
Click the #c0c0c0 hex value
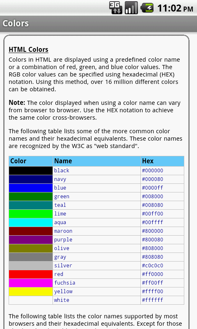point(152,265)
